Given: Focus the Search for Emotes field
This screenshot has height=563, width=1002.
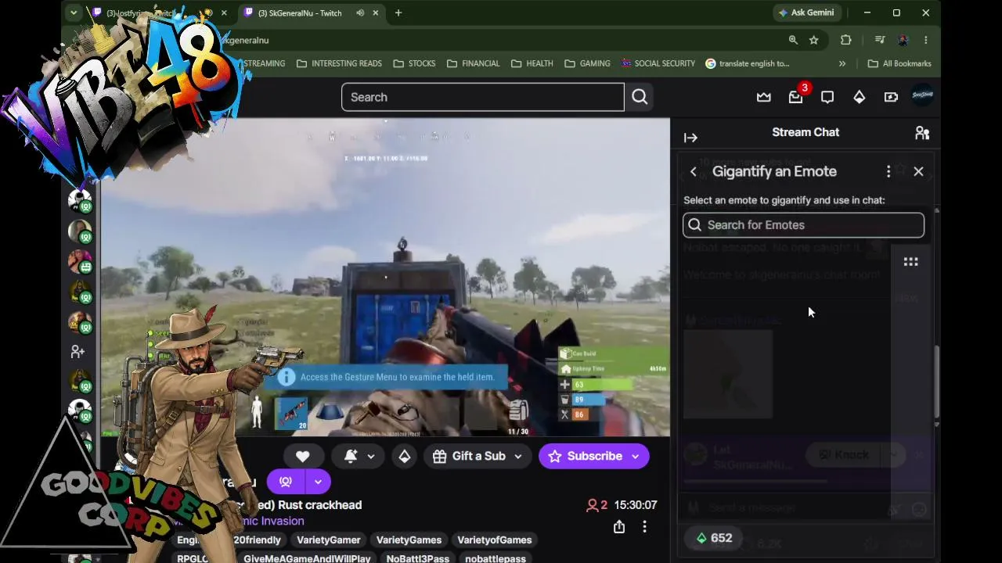Looking at the screenshot, I should 804,225.
